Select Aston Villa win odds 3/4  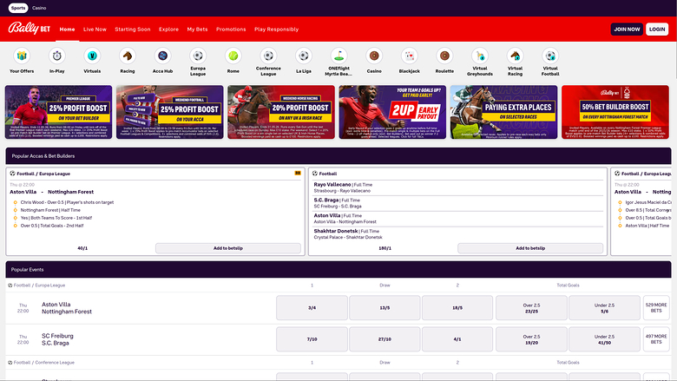click(x=312, y=307)
